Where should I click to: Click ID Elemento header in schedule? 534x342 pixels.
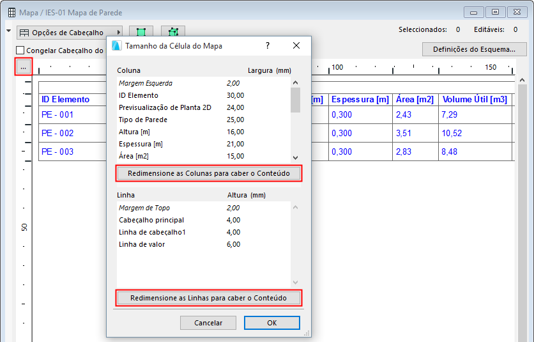point(65,100)
